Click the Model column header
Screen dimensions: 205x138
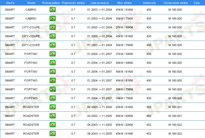(x=31, y=3)
